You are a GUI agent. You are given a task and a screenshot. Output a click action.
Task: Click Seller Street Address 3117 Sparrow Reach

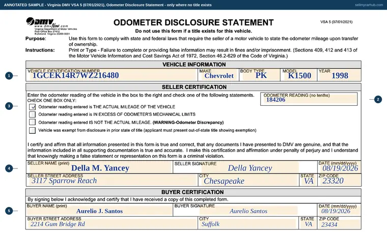[x=112, y=180]
